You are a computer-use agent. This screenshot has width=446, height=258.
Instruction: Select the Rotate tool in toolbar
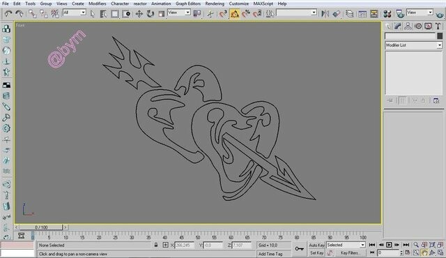(x=151, y=14)
